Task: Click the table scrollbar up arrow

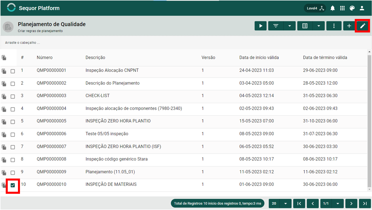Action: click(370, 52)
